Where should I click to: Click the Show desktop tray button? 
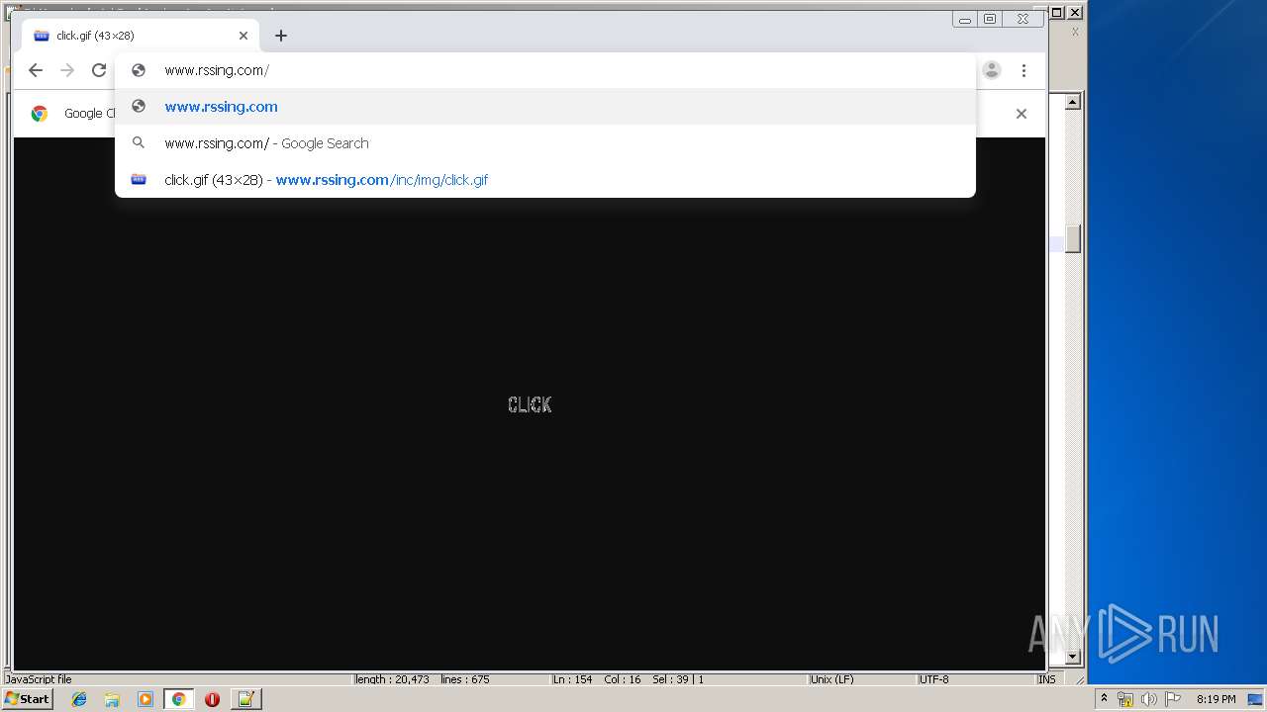pyautogui.click(x=1256, y=699)
